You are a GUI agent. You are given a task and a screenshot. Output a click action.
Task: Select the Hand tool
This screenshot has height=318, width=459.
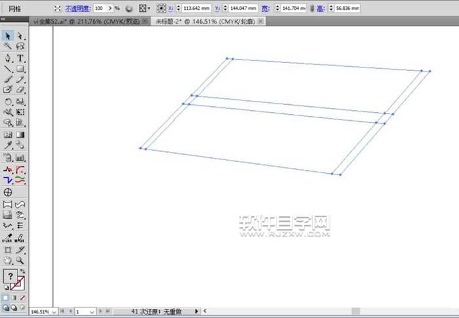[x=8, y=260]
